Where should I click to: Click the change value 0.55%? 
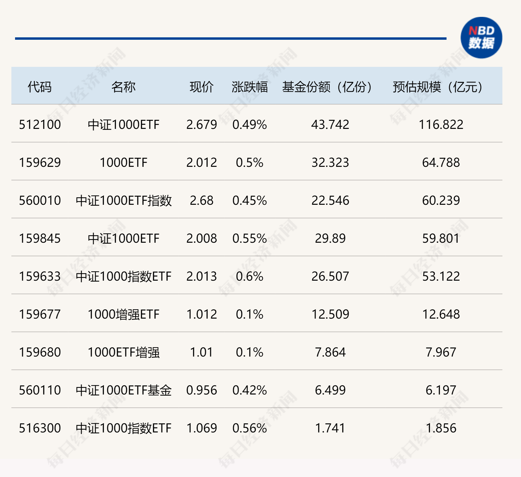coord(250,238)
